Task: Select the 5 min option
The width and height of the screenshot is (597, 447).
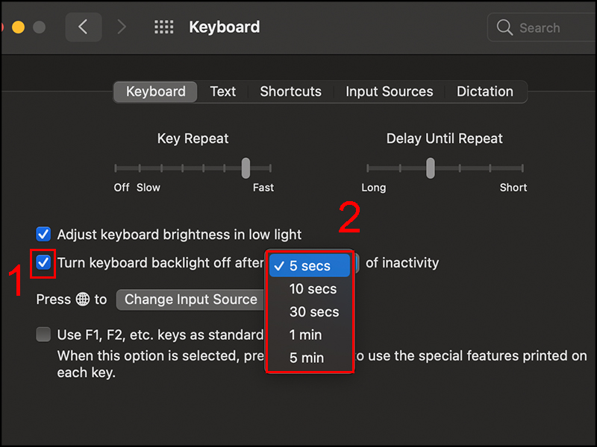Action: tap(307, 358)
